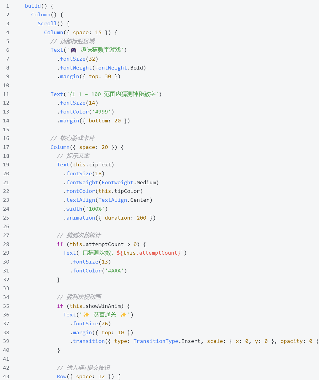Click 'this.tipText' on line 19
This screenshot has width=319, height=380.
tap(92, 165)
